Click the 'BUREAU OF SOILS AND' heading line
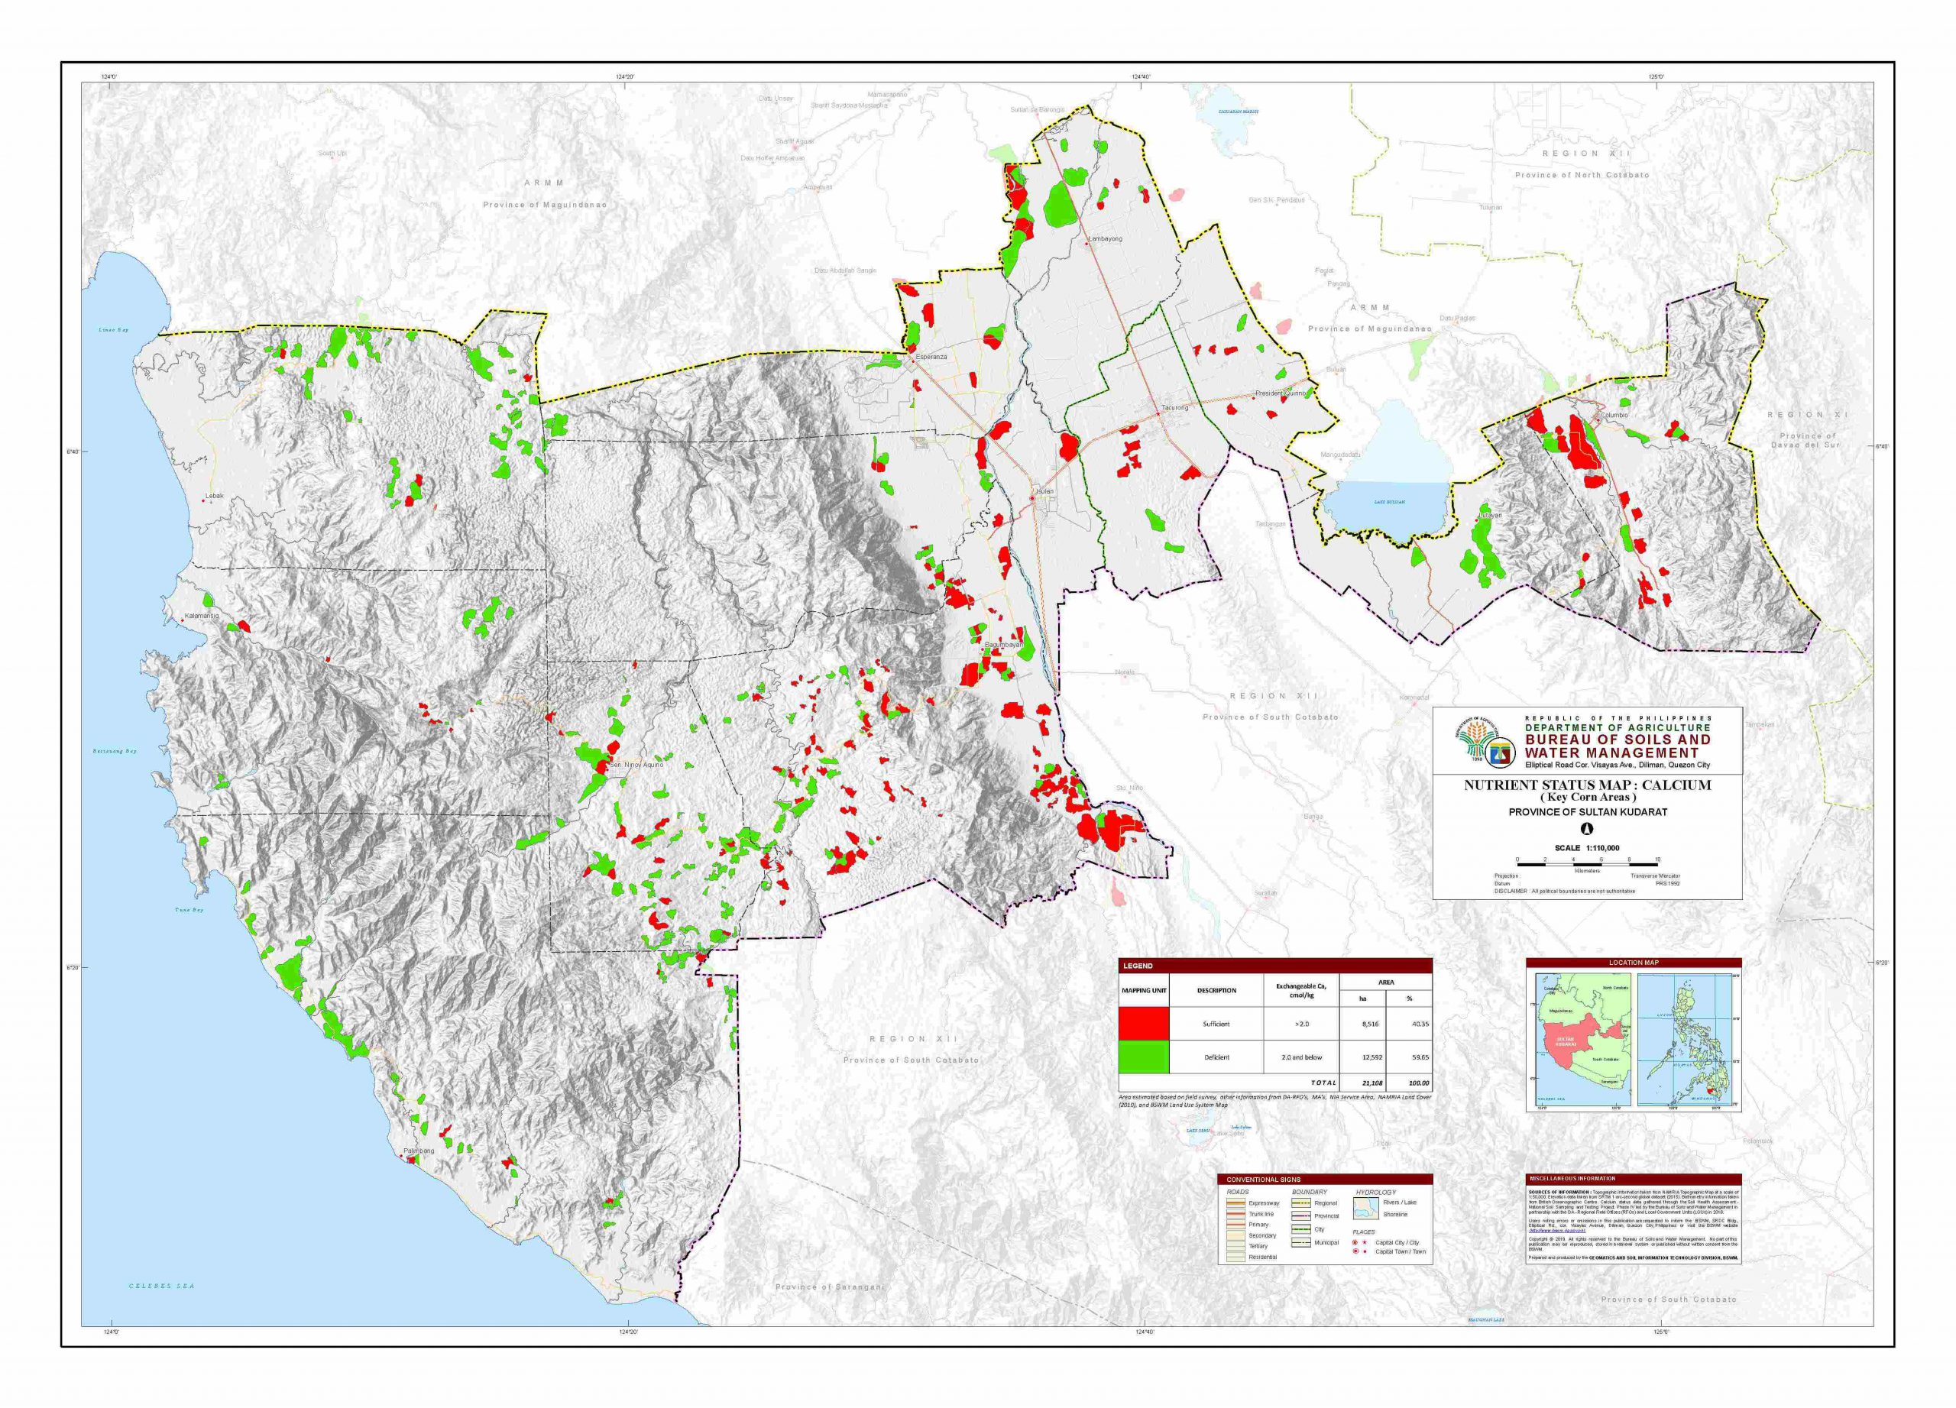 click(1619, 740)
